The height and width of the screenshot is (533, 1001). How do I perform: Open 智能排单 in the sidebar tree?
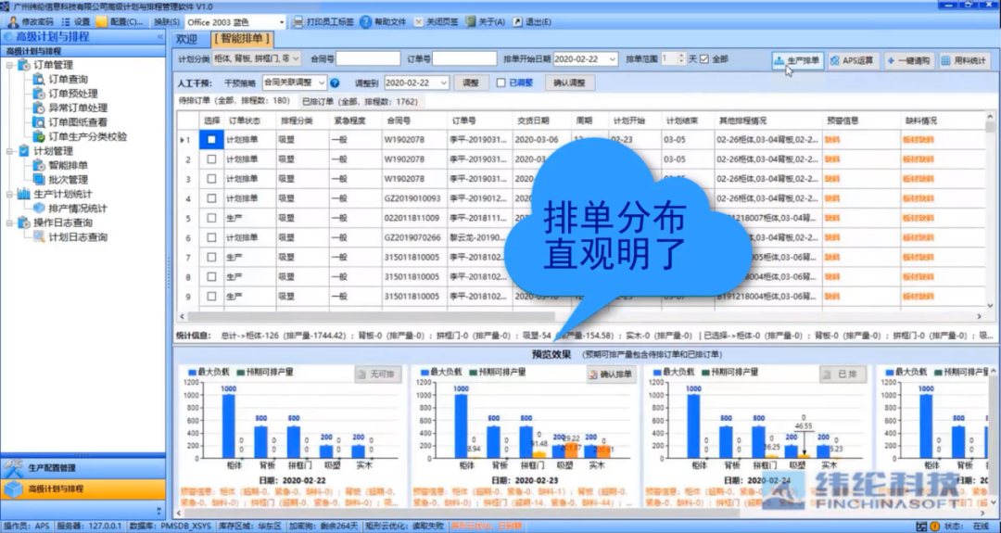69,165
